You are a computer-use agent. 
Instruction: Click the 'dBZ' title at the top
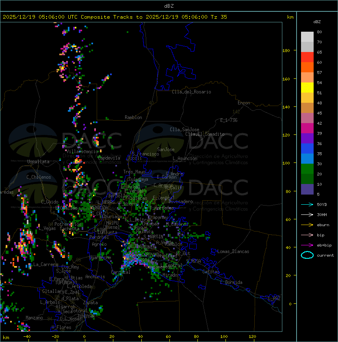click(x=169, y=6)
